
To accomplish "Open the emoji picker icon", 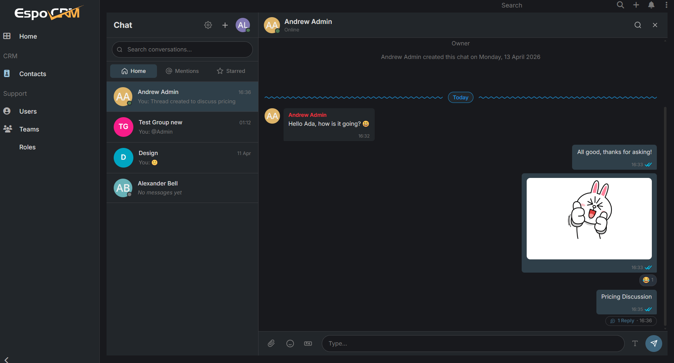I will (290, 343).
